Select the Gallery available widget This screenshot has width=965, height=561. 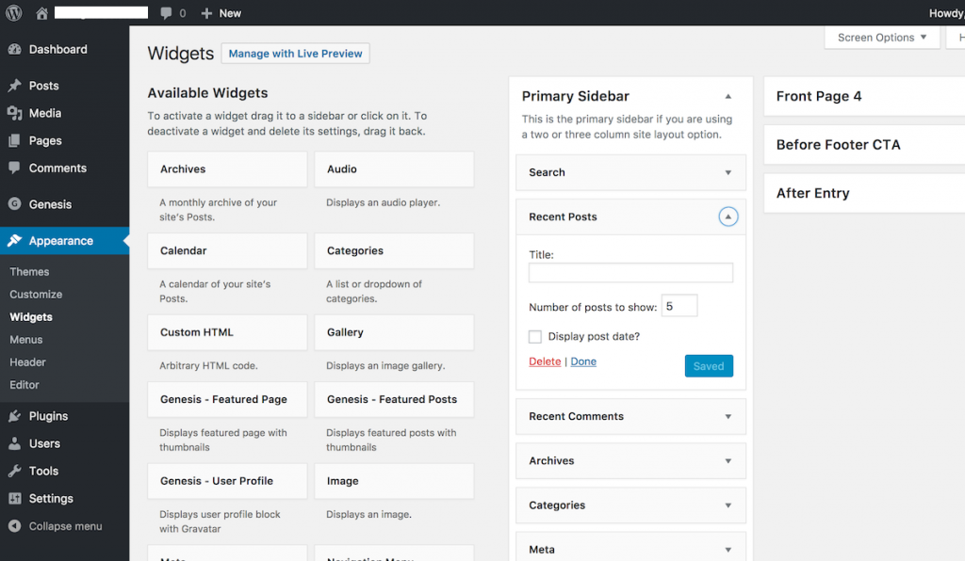coord(394,332)
